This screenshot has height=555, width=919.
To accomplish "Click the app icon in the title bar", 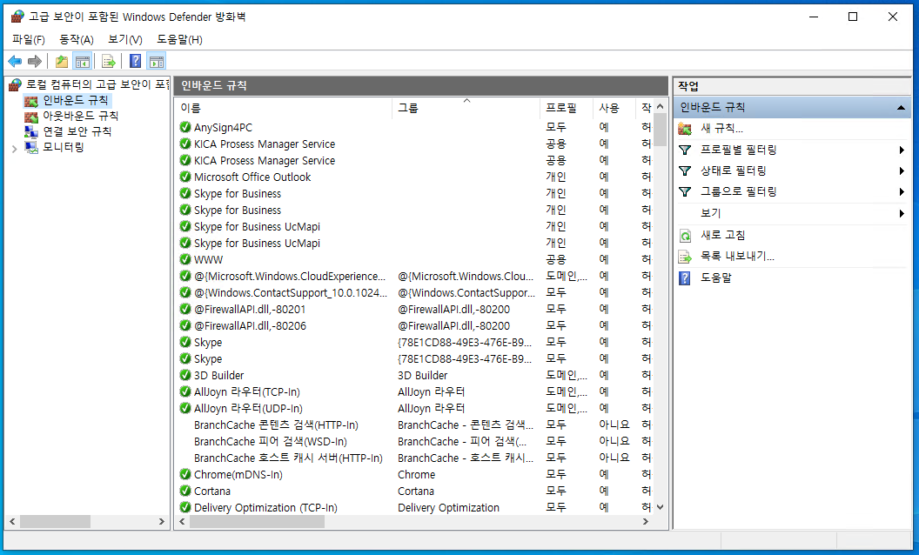I will pos(17,17).
